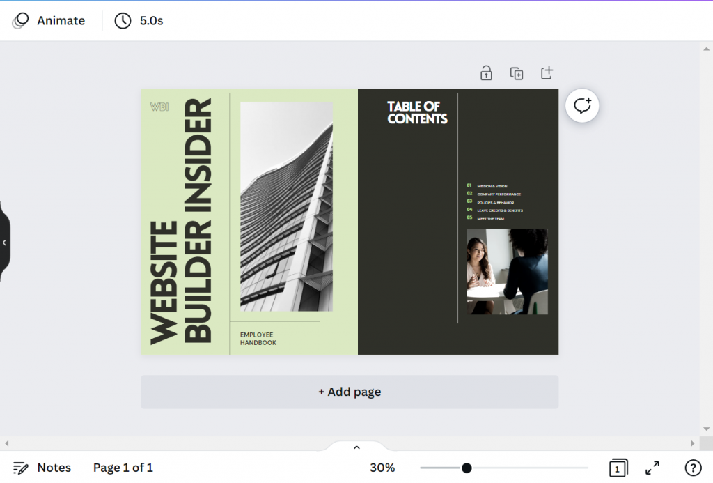Viewport: 713px width, 483px height.
Task: Add a new page using the top-right icon
Action: click(547, 72)
